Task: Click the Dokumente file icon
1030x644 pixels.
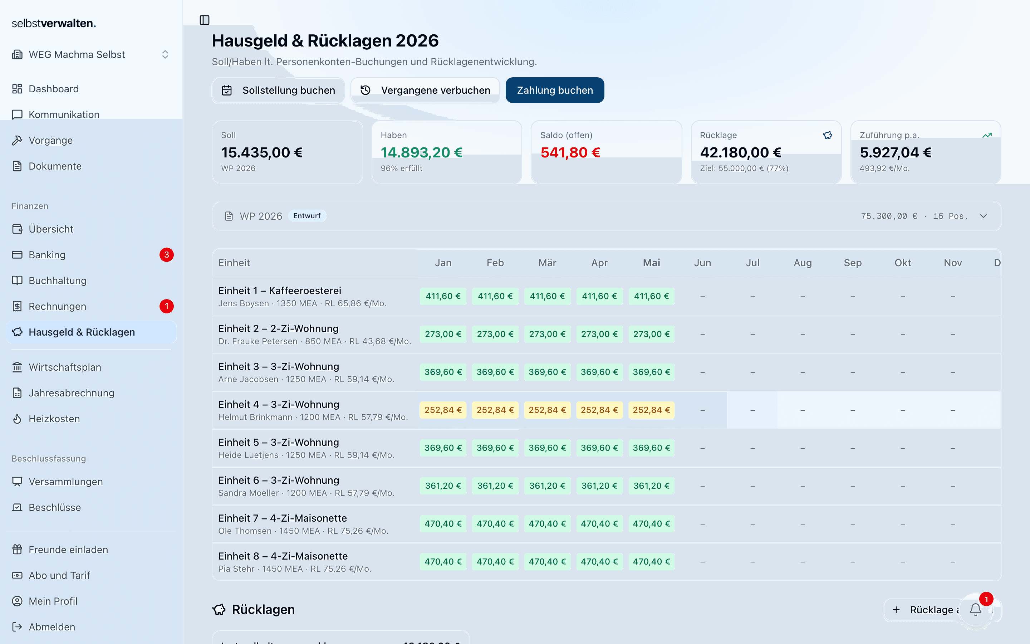Action: 17,166
